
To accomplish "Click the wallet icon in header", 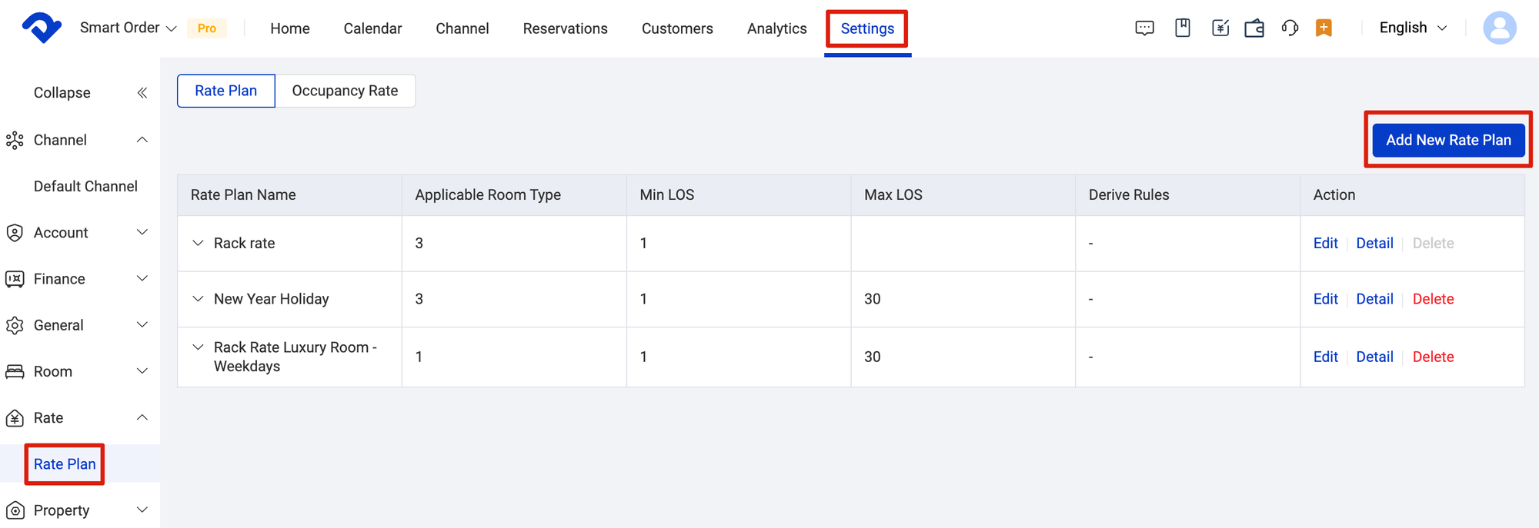I will 1254,28.
